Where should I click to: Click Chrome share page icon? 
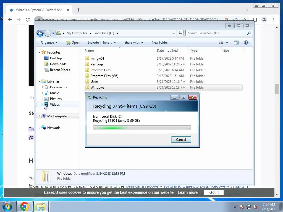[x=235, y=20]
